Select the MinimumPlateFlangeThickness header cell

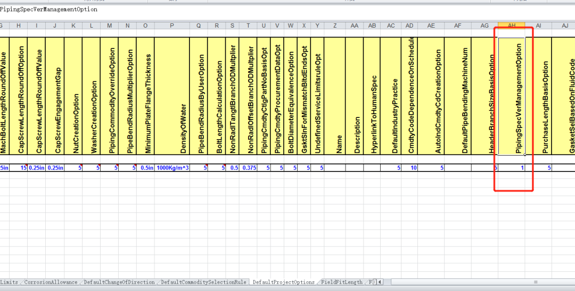click(x=145, y=96)
